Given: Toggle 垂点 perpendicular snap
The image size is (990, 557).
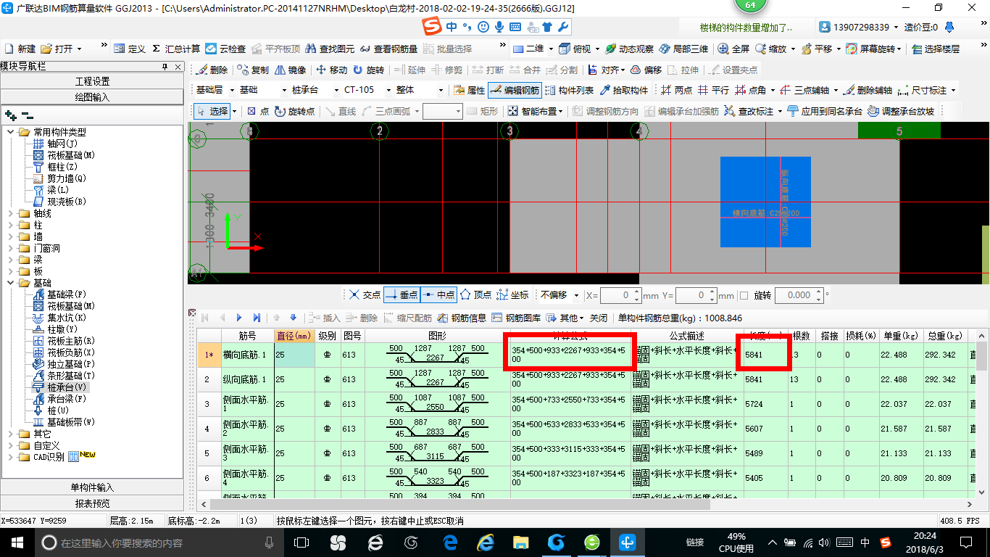Looking at the screenshot, I should pos(402,295).
